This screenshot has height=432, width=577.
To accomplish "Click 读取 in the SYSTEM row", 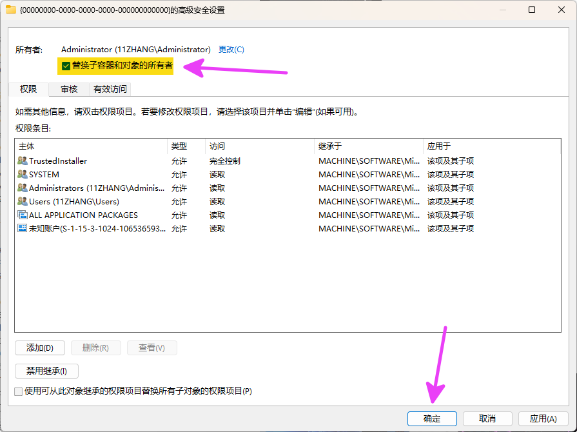I will [x=217, y=175].
